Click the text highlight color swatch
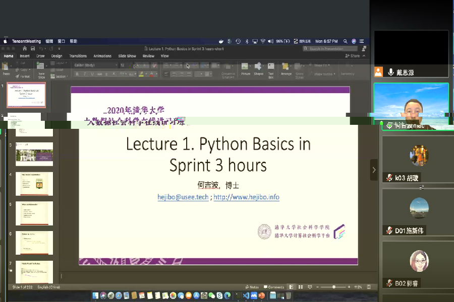 pos(141,74)
